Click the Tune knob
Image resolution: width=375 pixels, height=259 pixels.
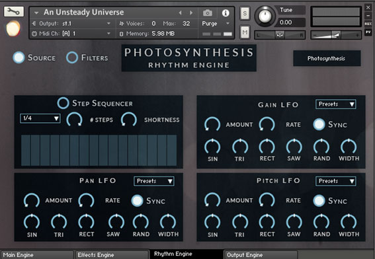coord(265,16)
